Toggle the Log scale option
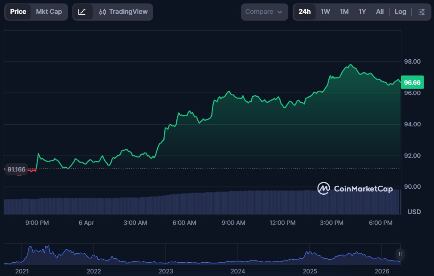The image size is (434, 276). (400, 12)
